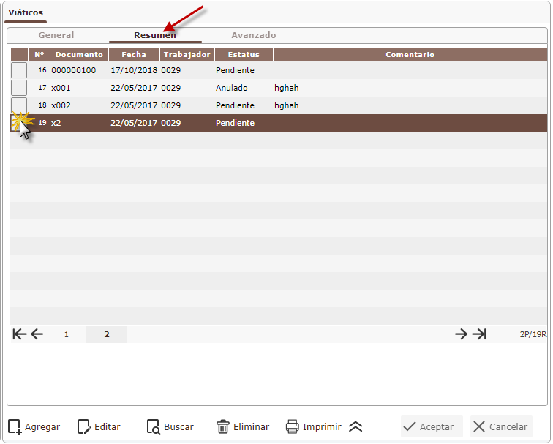Sort by Trabajador column header
The image size is (553, 444).
coord(187,55)
